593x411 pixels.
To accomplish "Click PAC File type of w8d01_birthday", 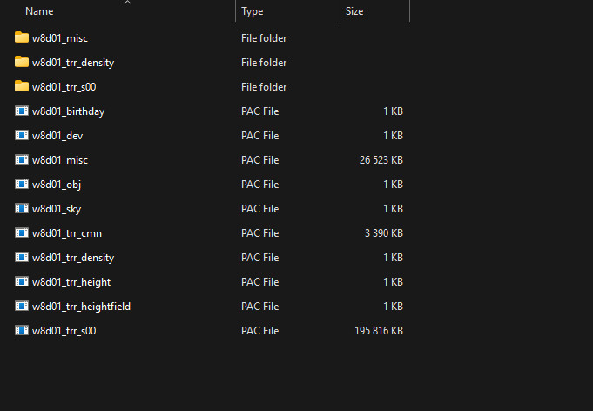I will 260,111.
